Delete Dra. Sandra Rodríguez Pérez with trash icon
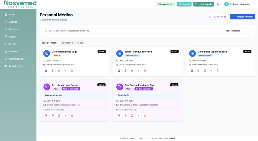Screen dimensions: 258x141 click(145, 116)
